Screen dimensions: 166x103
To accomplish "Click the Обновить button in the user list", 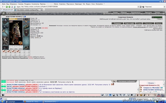I will [151, 83].
